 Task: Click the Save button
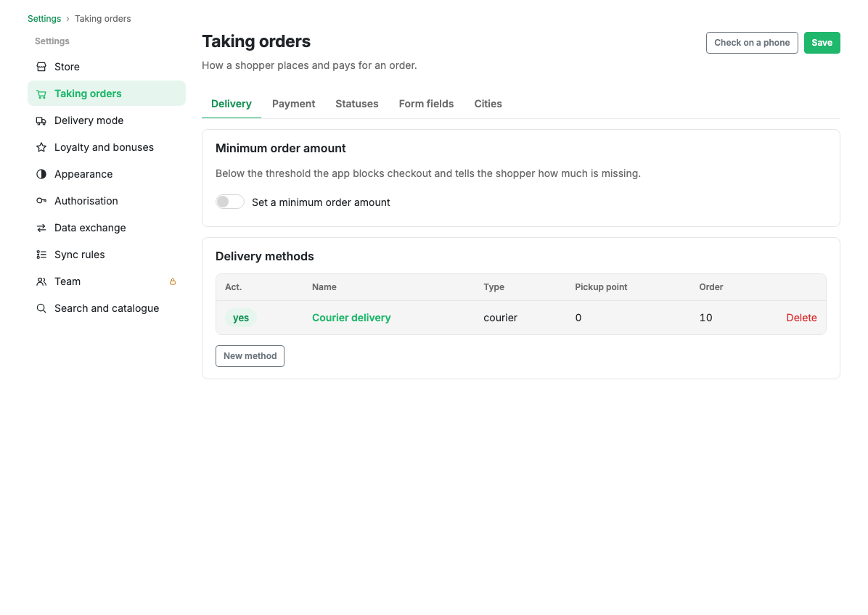(x=822, y=43)
